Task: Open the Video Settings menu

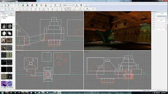Action: [21, 3]
